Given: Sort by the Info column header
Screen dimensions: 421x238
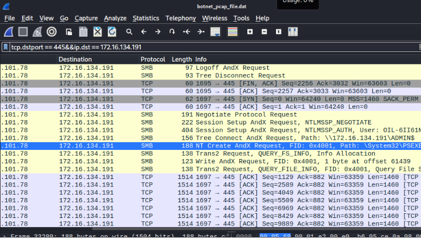Looking at the screenshot, I should (x=307, y=59).
